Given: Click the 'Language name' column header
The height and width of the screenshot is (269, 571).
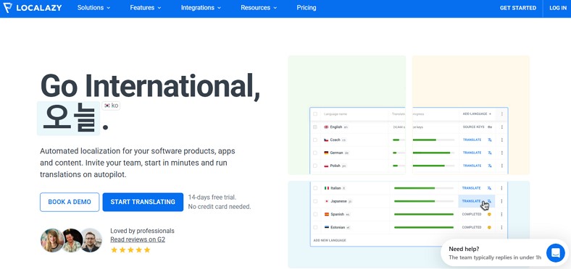Looking at the screenshot, I should click(335, 114).
